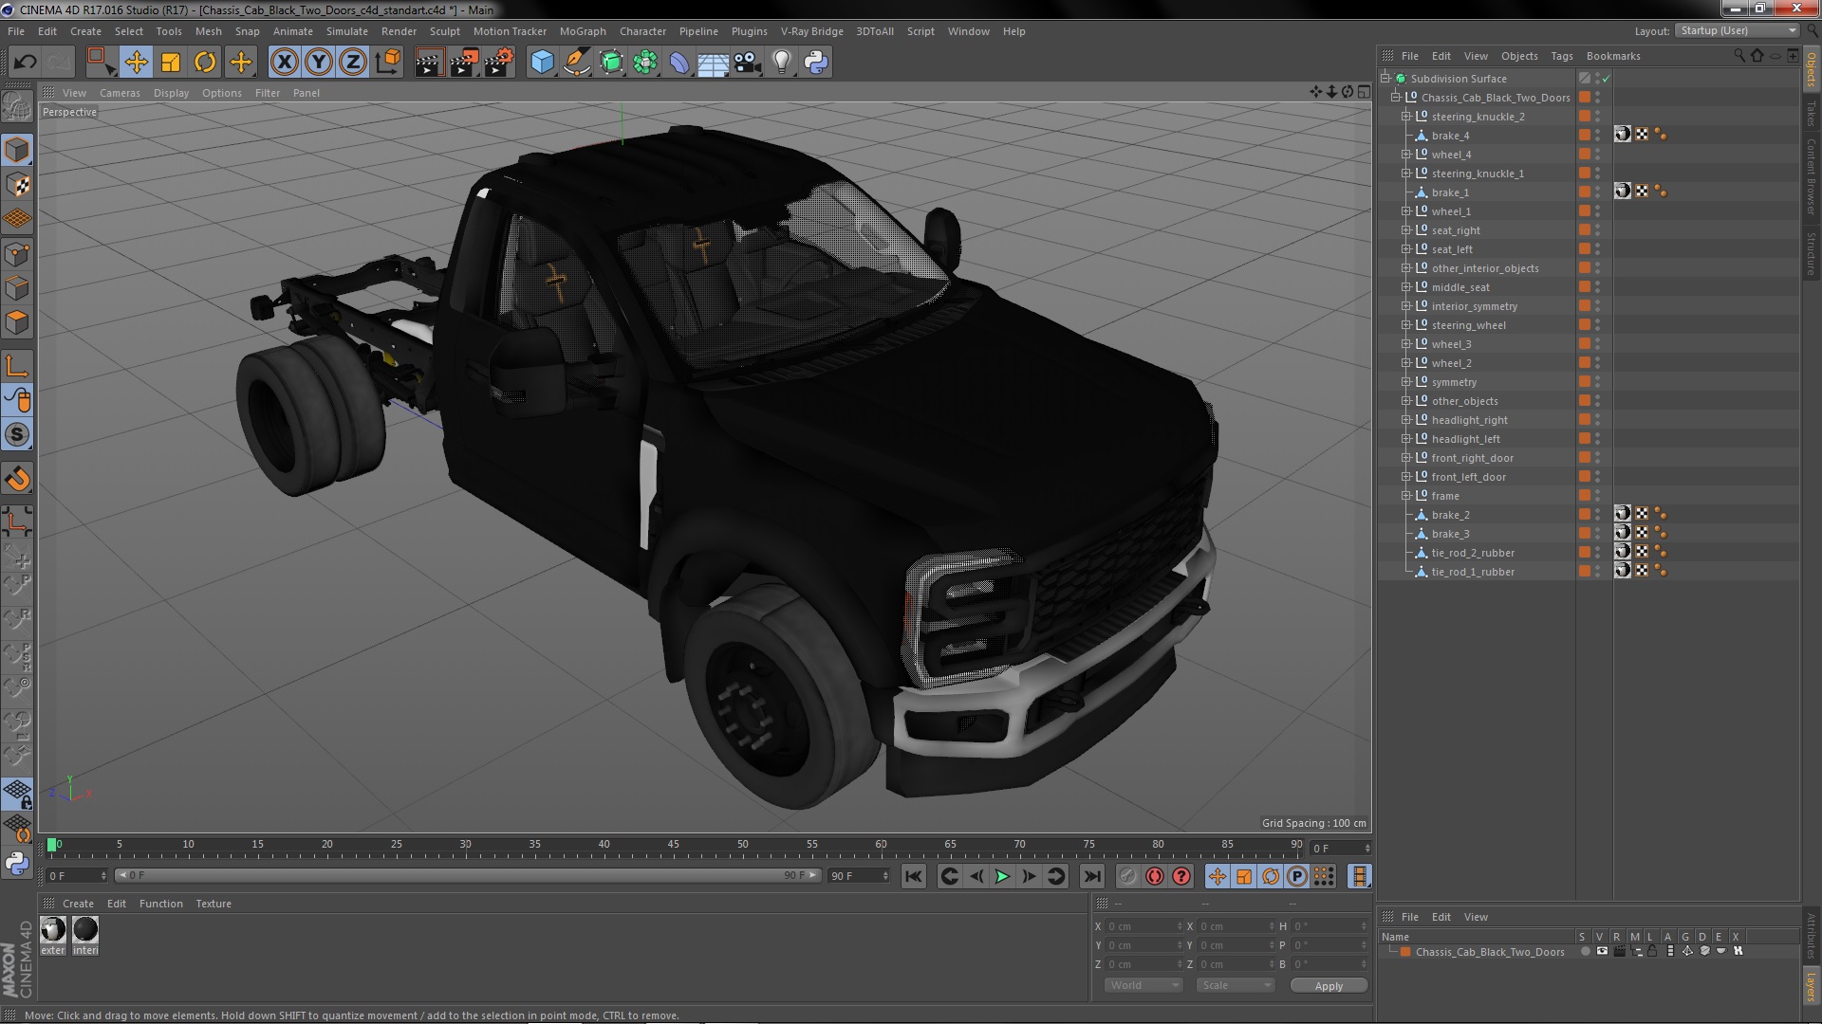Expand the seat_right tree node

[x=1406, y=230]
